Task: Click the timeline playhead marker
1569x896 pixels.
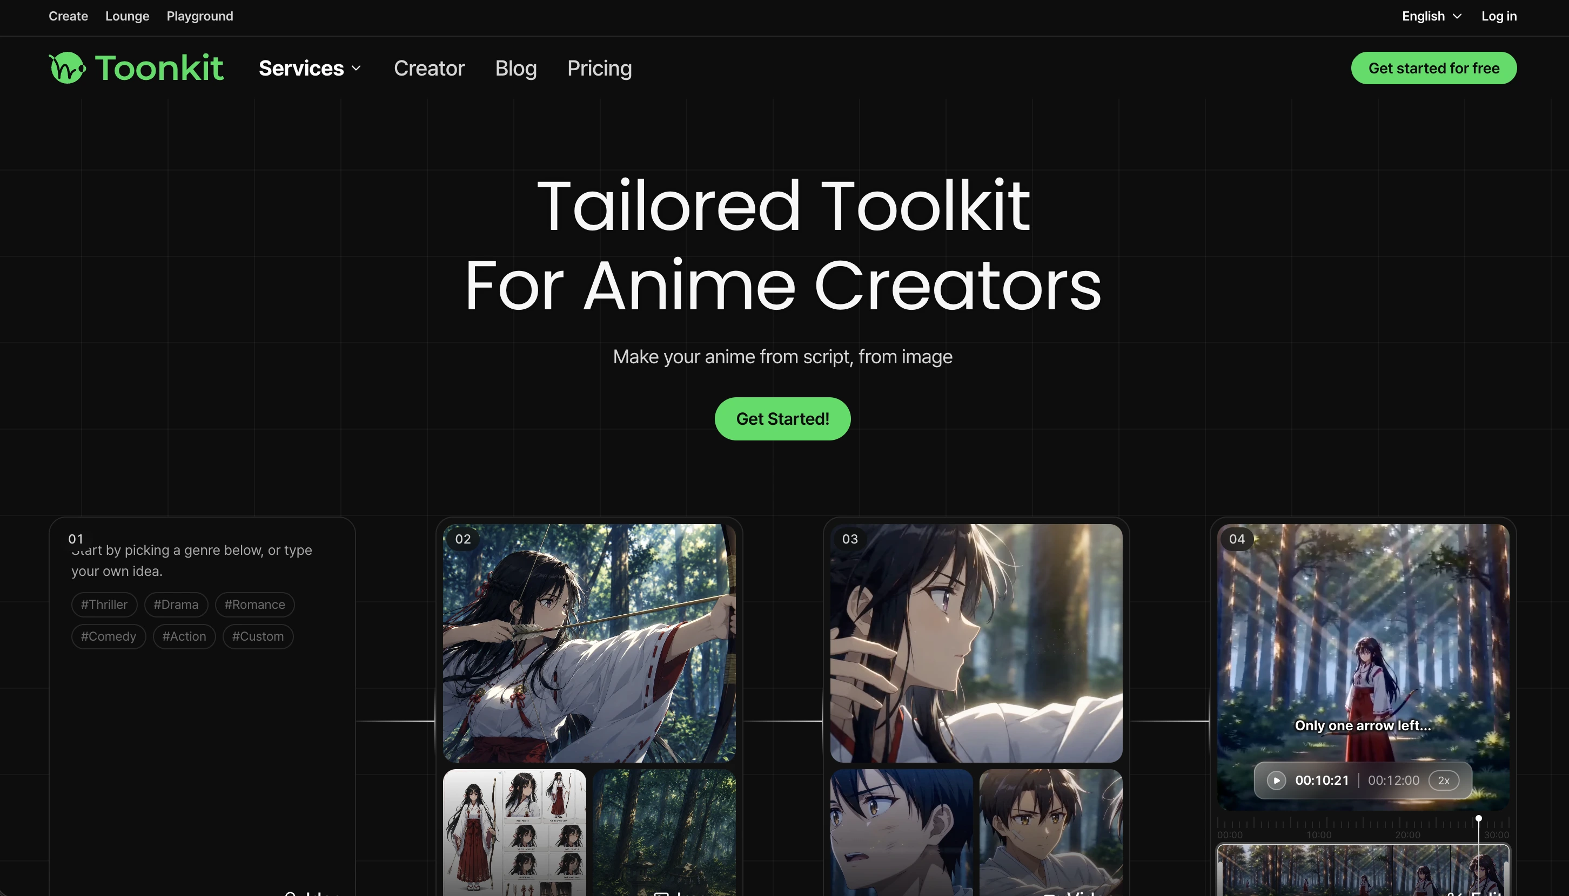Action: [1478, 818]
